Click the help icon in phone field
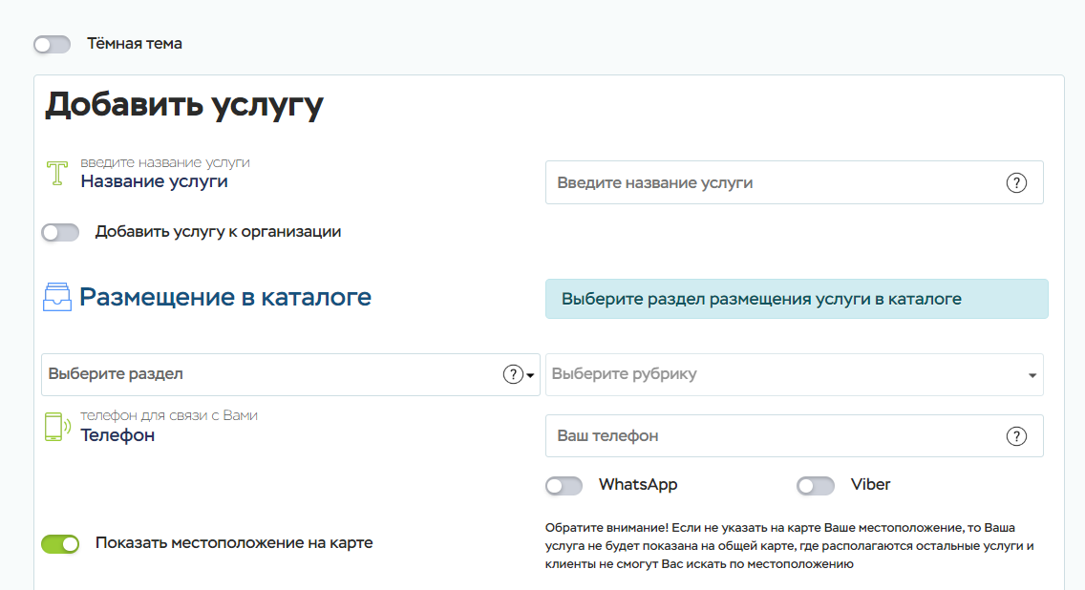Screen dimensions: 1085x590 1016,436
